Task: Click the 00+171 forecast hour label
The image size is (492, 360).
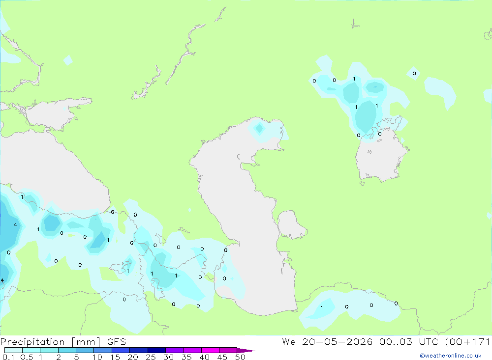Action: click(468, 341)
